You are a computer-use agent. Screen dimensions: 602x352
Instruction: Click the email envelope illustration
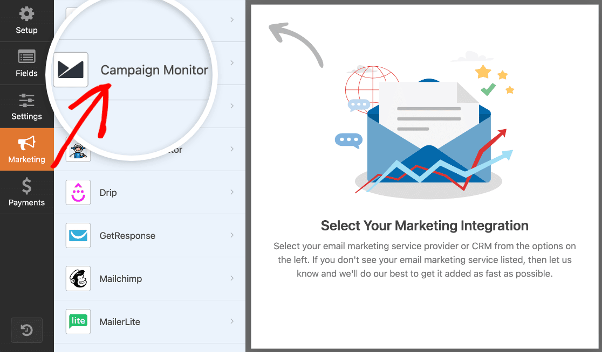pos(429,132)
